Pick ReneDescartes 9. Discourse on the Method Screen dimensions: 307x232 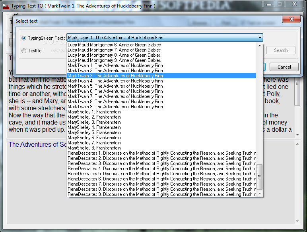click(161, 194)
